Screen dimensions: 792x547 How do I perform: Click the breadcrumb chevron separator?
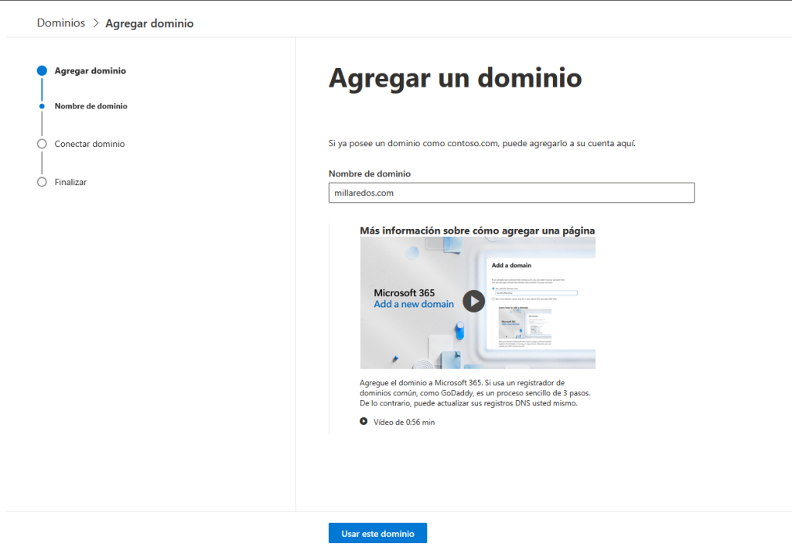pyautogui.click(x=96, y=23)
